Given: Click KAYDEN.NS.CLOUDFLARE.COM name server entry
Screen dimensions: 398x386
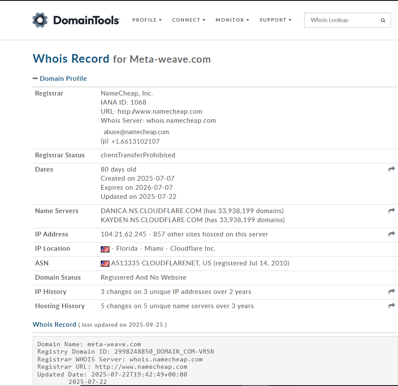Looking at the screenshot, I should pos(151,220).
